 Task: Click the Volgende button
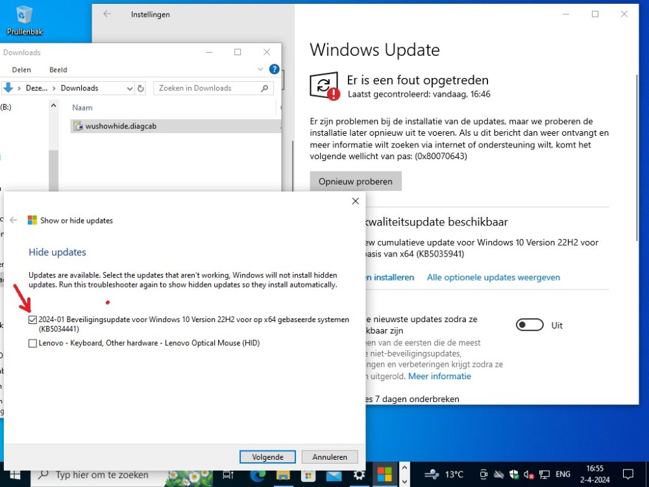(268, 457)
